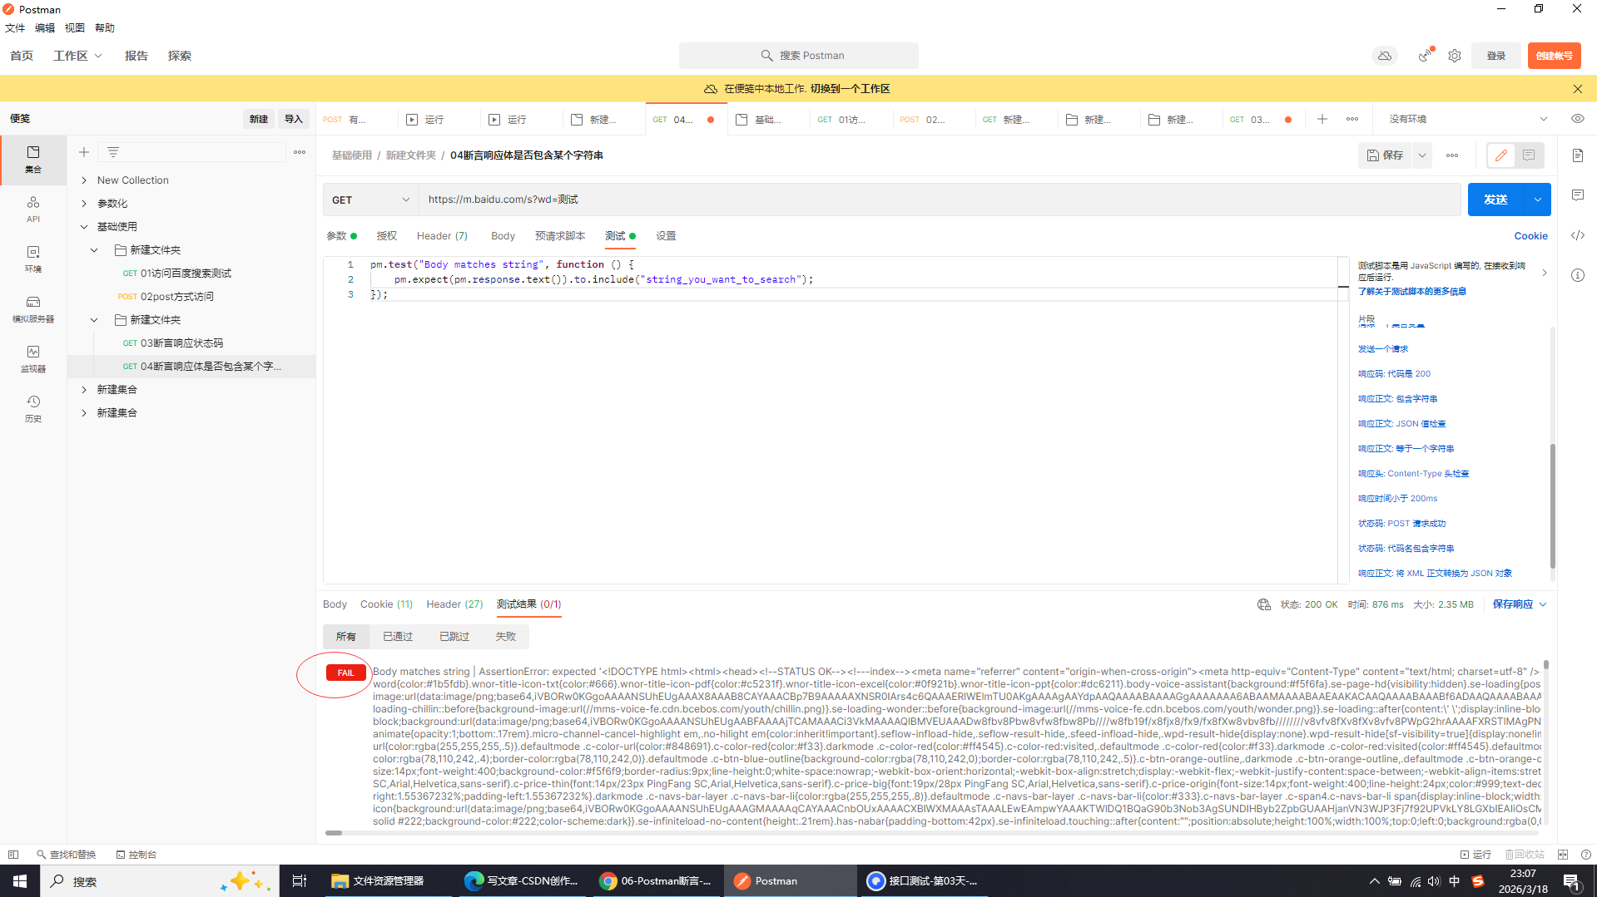
Task: Insert snippet 响应码: 代码是 200
Action: [x=1394, y=374]
